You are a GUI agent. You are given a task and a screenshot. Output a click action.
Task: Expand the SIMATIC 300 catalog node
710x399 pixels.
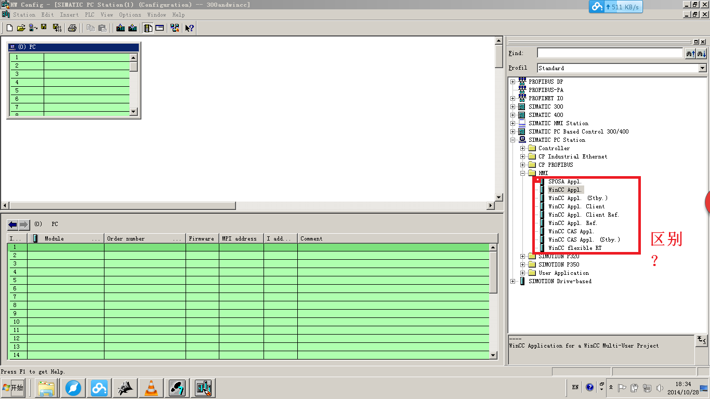click(513, 107)
